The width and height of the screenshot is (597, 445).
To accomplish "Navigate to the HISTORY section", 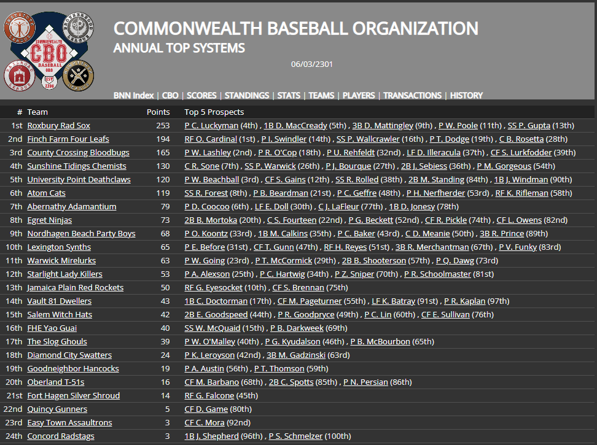I will coord(466,96).
